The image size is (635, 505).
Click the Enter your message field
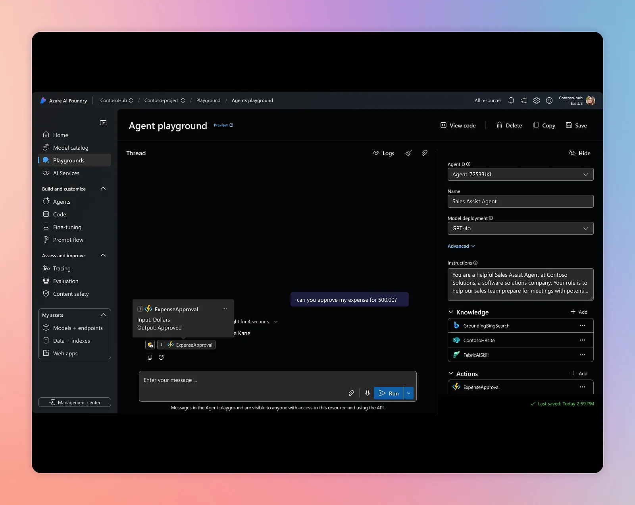242,380
